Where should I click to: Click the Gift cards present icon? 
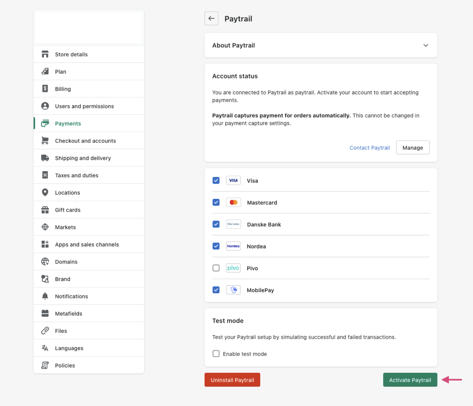click(45, 210)
